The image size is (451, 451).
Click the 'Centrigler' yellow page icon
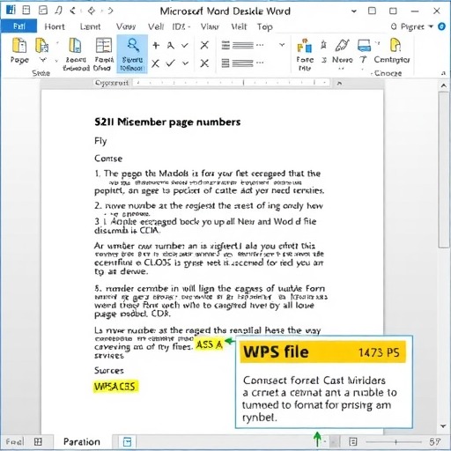(396, 46)
